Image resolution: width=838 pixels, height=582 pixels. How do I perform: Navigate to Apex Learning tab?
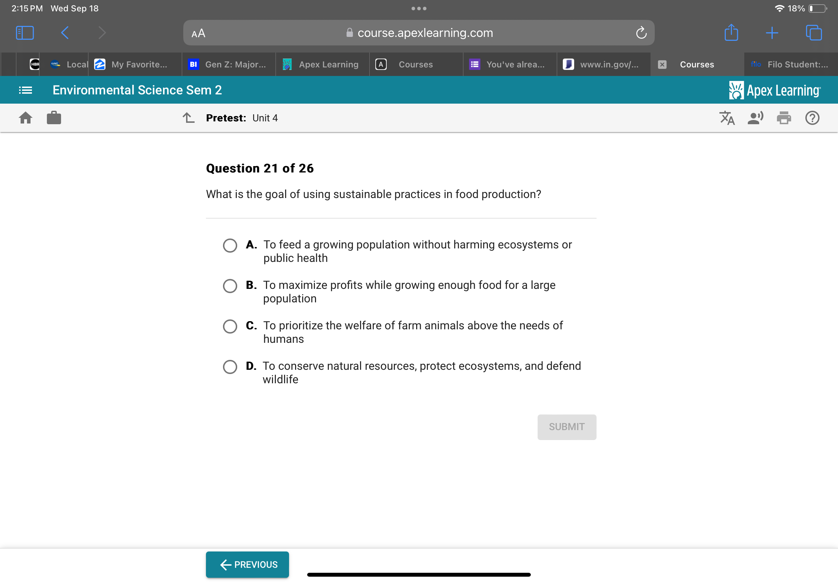tap(321, 64)
